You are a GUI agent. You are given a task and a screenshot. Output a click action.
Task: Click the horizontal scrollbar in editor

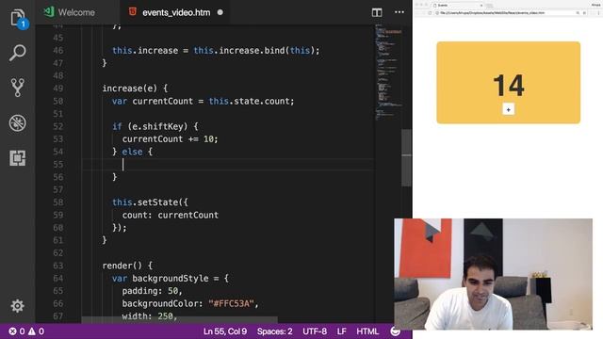click(x=179, y=320)
